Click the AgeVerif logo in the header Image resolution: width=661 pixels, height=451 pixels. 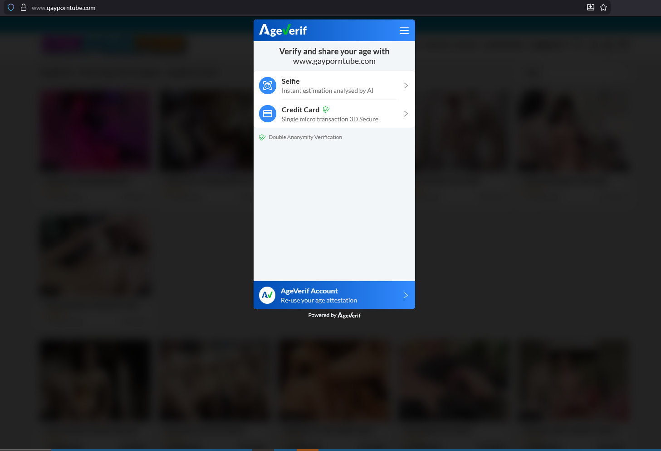[283, 30]
